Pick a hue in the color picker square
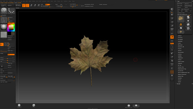193x109 pixels. pos(11,28)
